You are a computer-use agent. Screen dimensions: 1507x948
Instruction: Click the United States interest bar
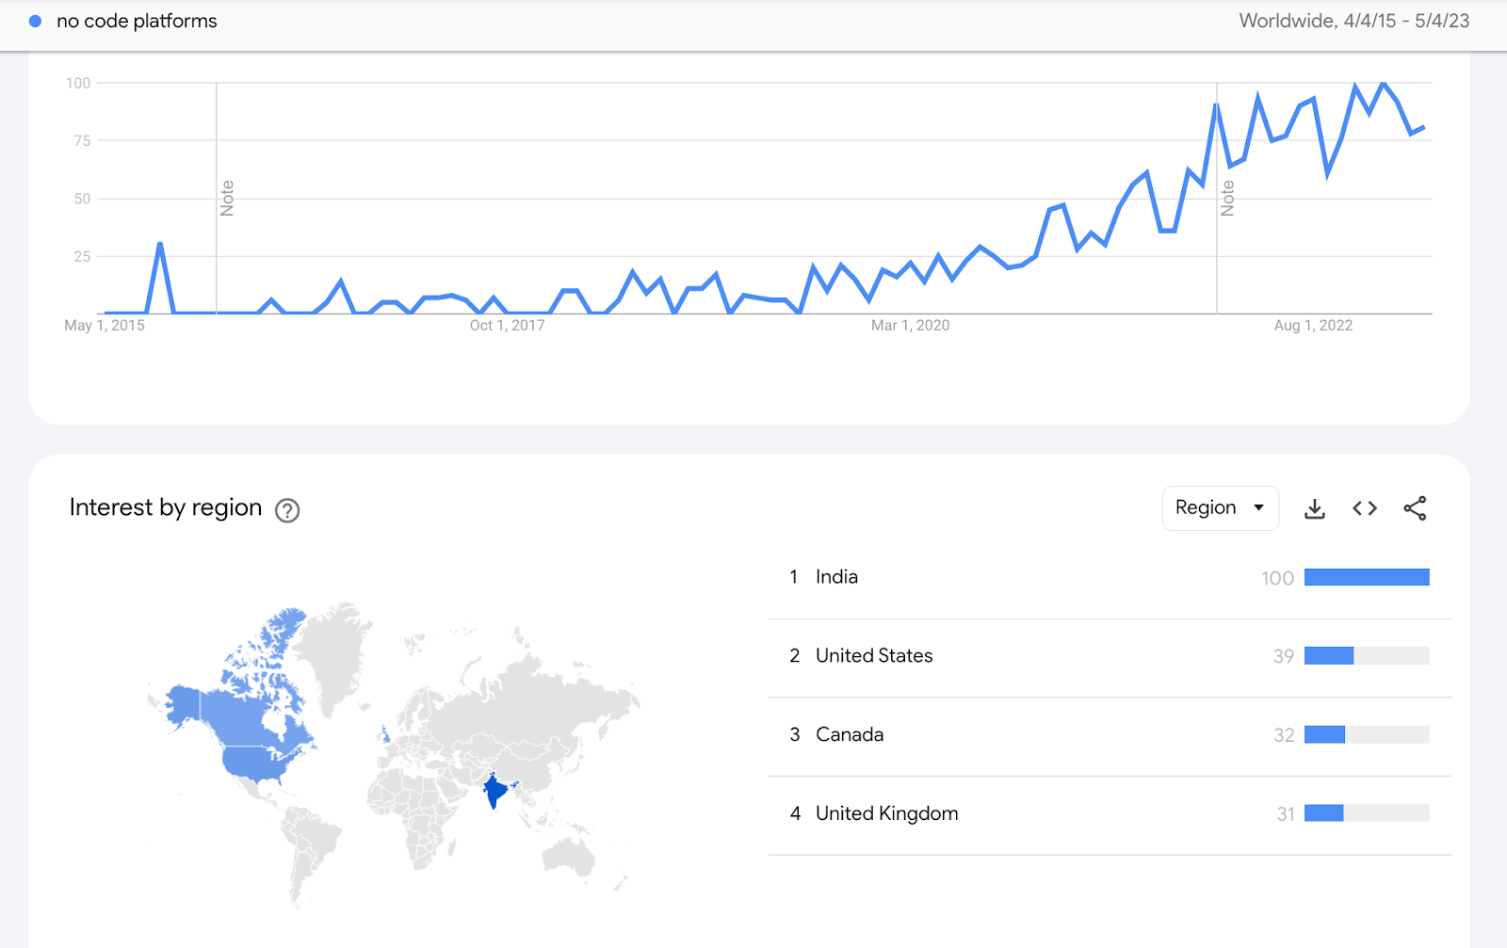pyautogui.click(x=1329, y=656)
